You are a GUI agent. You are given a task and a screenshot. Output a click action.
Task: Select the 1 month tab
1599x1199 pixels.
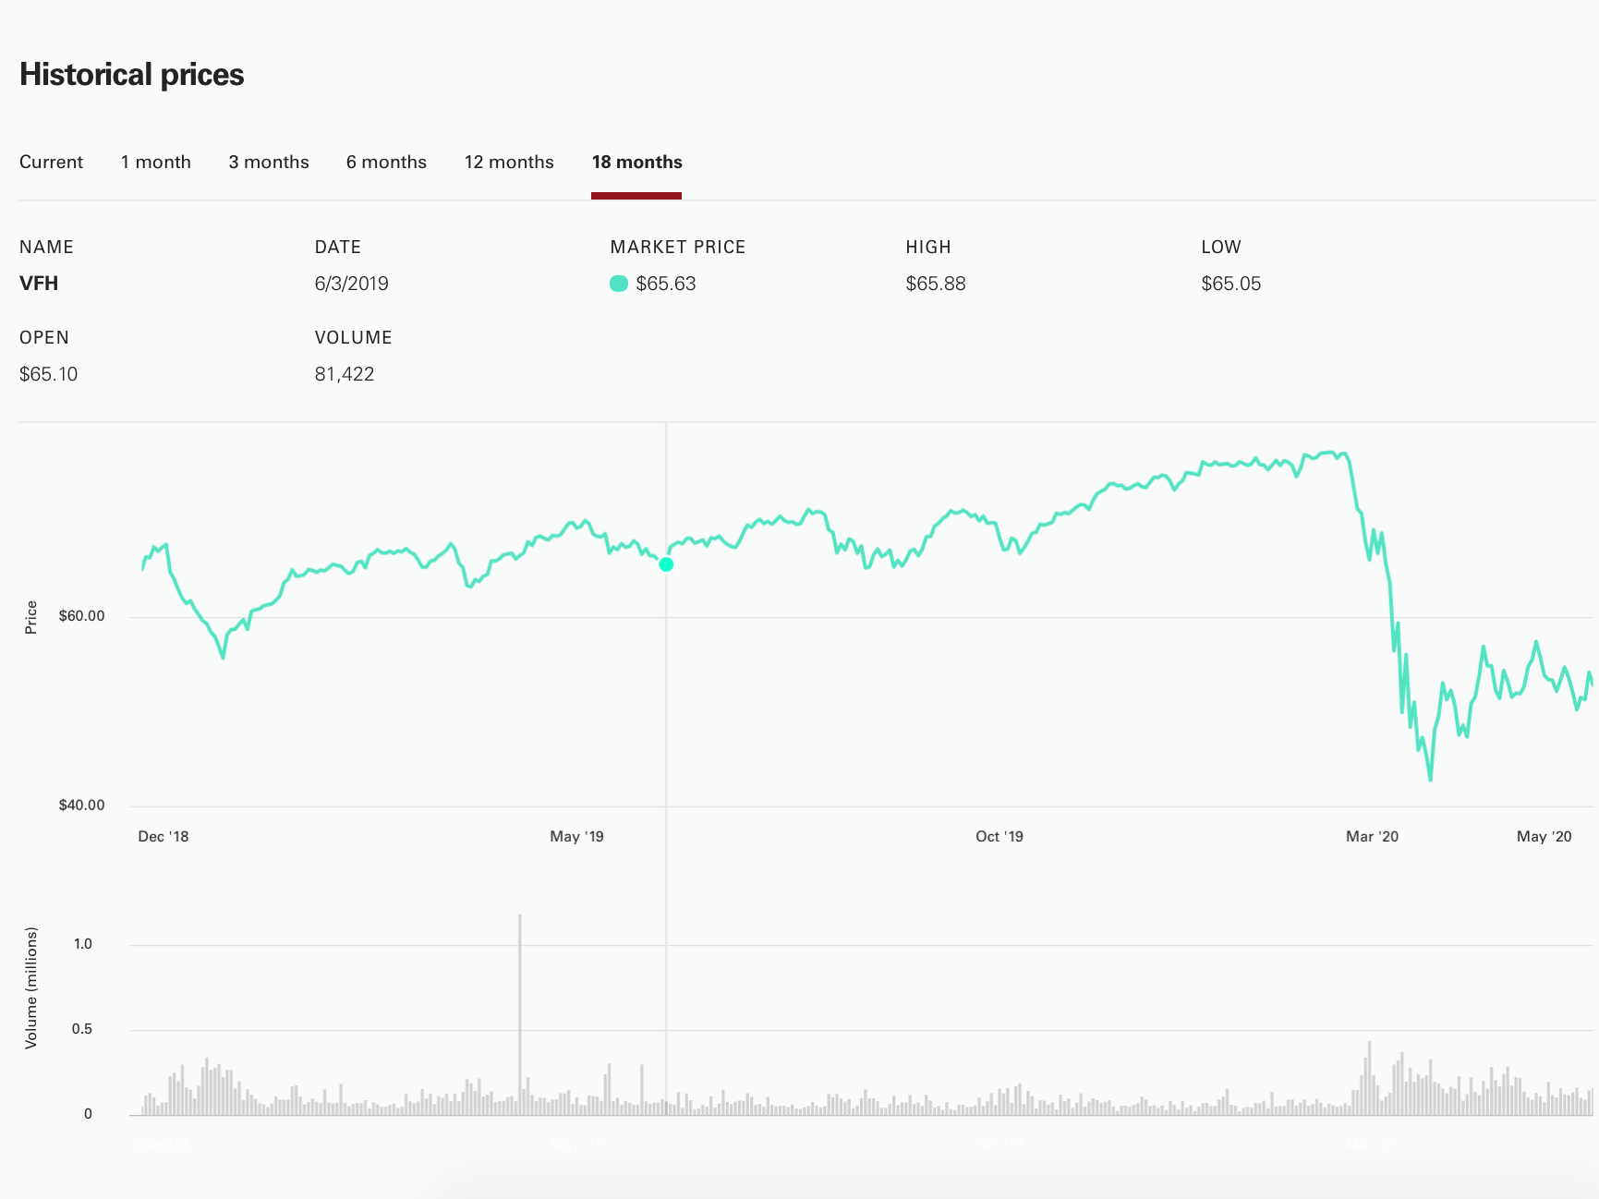click(x=155, y=162)
